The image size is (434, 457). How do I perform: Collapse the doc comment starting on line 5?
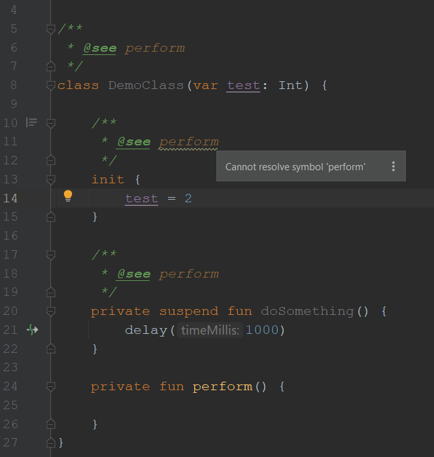(x=51, y=29)
